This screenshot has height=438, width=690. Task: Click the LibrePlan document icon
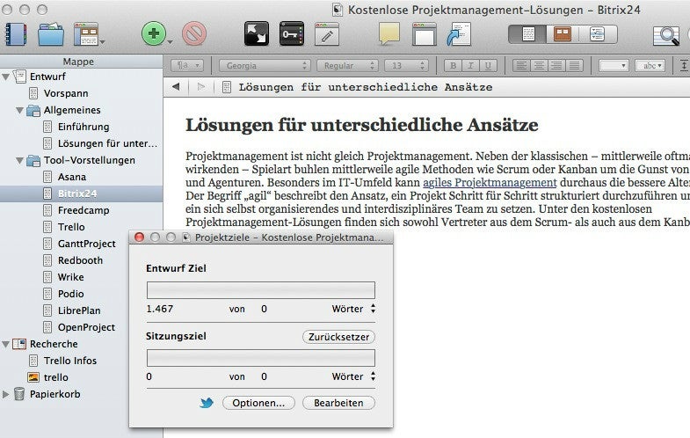click(47, 310)
